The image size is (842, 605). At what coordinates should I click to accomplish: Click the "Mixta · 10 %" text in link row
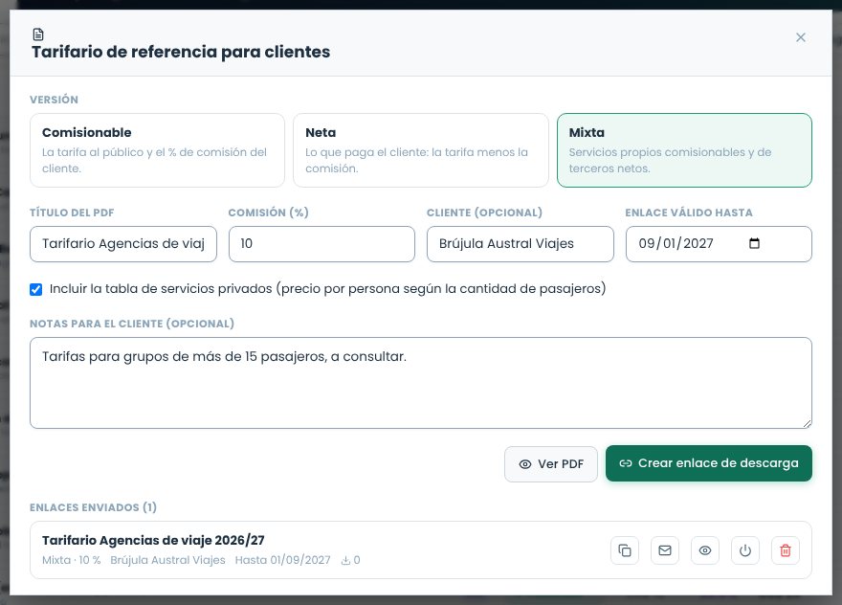72,560
